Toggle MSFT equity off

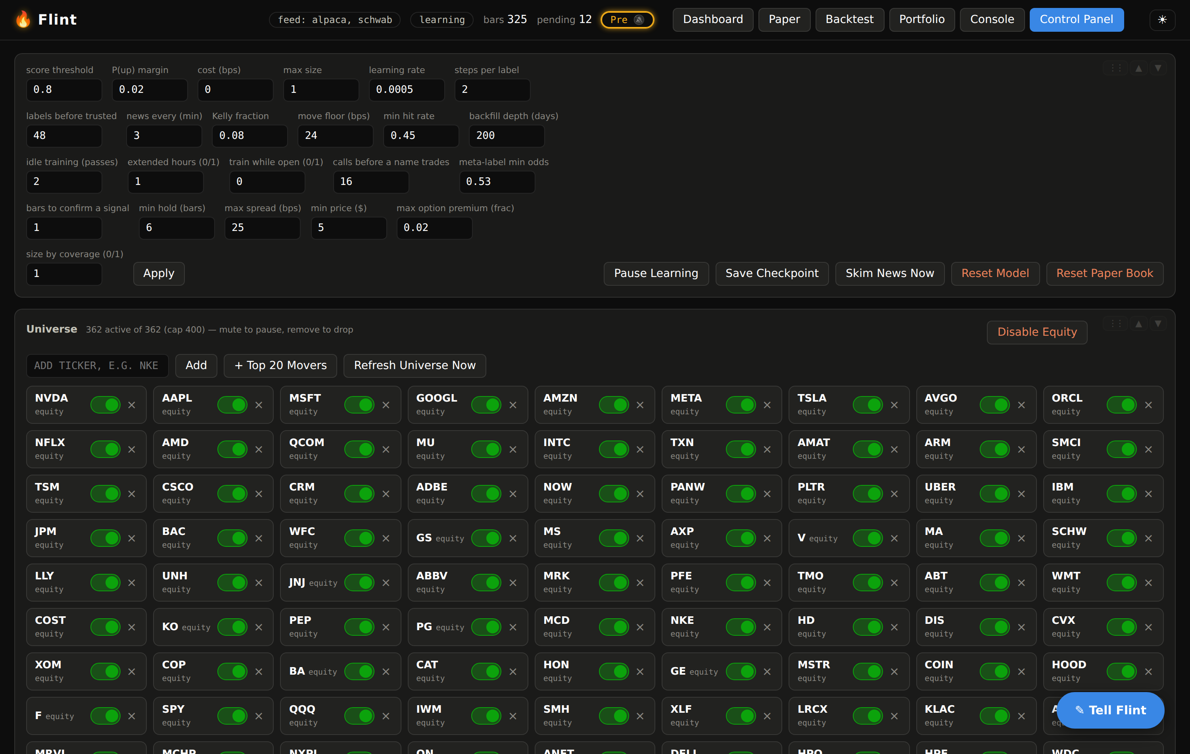click(x=359, y=405)
